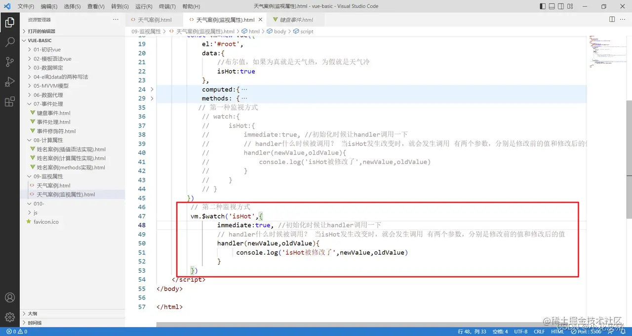Viewport: 632px width, 336px height.
Task: Expand the 02-模板语法vue folder
Action: pos(72,59)
